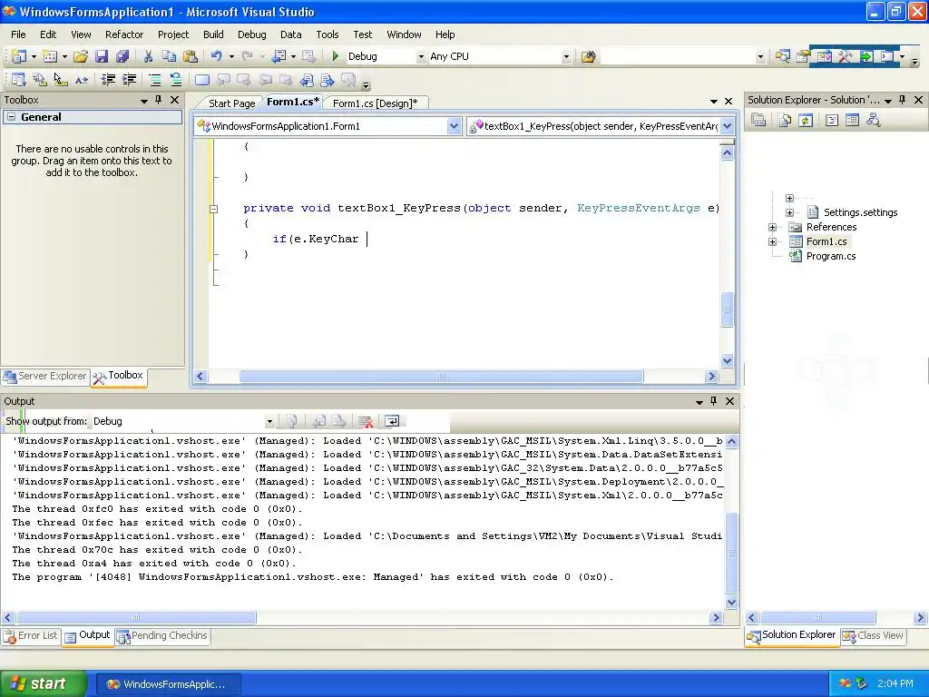Click the Output window vertical scroll down arrow

(x=732, y=603)
